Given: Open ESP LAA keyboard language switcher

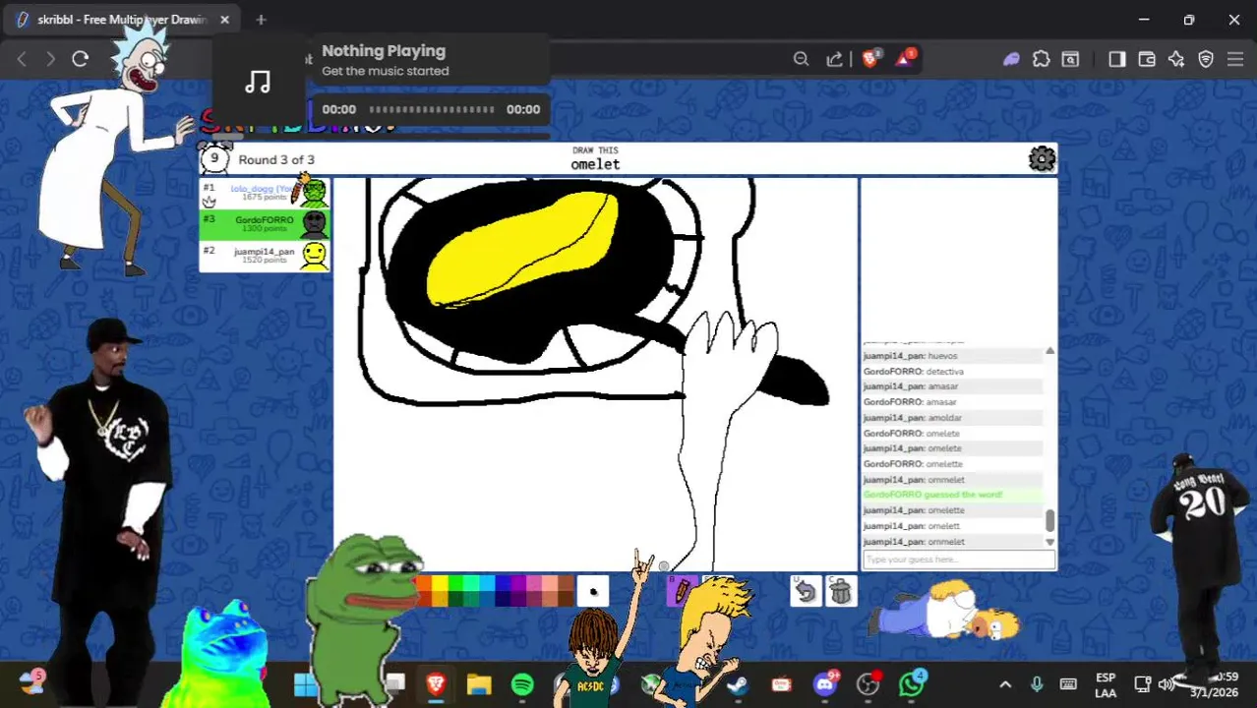Looking at the screenshot, I should (x=1106, y=685).
